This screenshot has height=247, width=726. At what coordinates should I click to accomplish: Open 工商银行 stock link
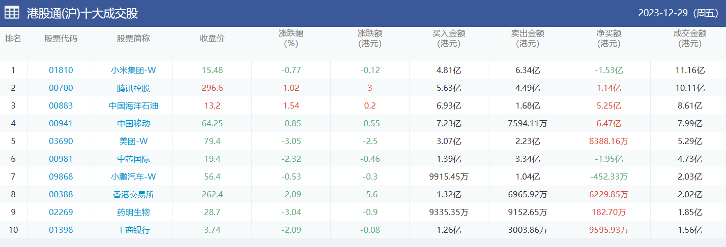click(133, 230)
